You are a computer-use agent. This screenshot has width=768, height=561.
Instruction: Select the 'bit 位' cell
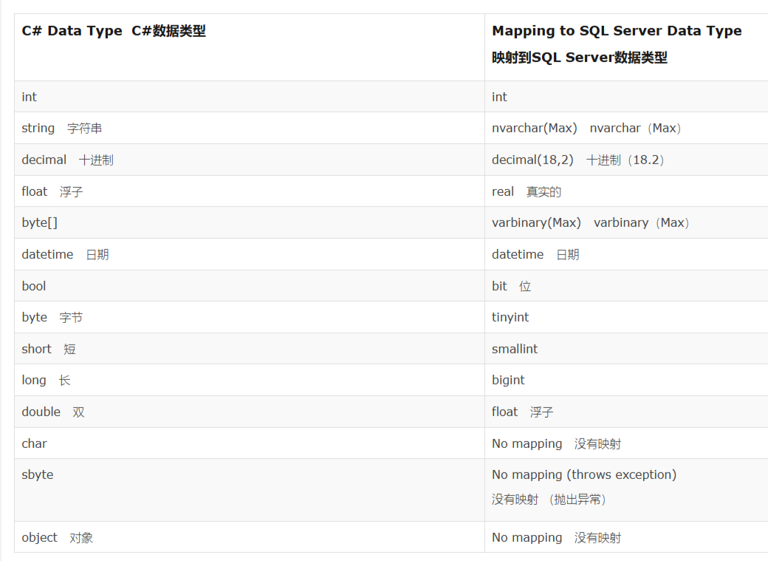pos(626,286)
